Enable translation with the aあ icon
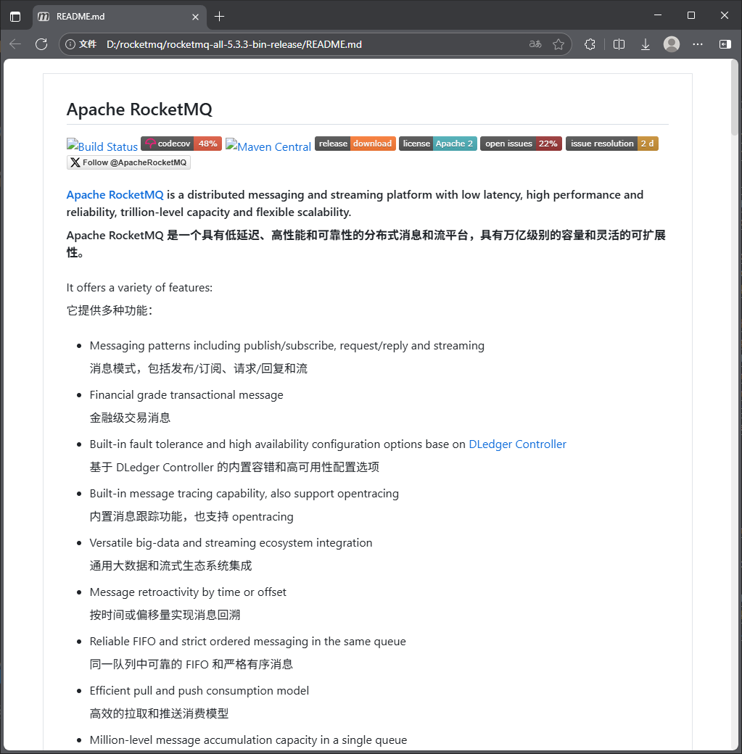 click(x=535, y=44)
